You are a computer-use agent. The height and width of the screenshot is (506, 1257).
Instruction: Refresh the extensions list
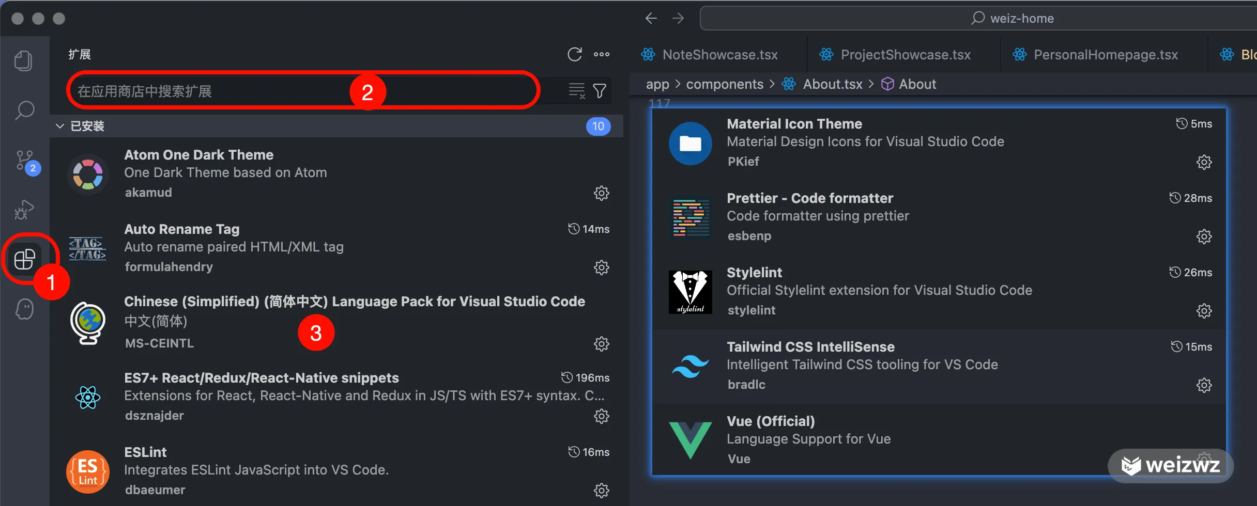point(575,54)
